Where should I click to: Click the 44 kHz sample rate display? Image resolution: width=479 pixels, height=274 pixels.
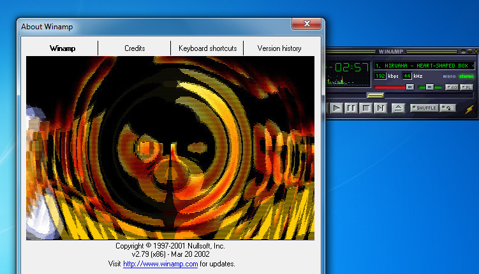click(x=407, y=76)
